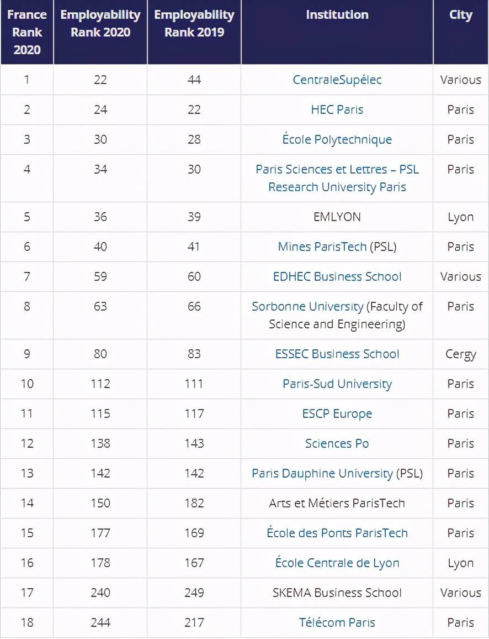The width and height of the screenshot is (489, 639).
Task: Click the France Rank 2020 column header
Action: tap(27, 32)
